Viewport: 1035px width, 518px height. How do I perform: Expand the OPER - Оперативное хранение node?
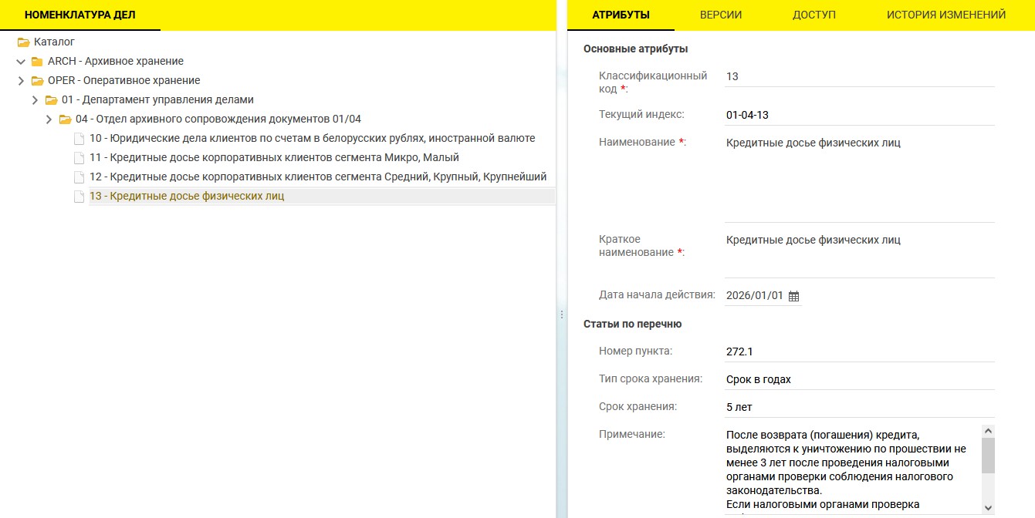point(21,81)
